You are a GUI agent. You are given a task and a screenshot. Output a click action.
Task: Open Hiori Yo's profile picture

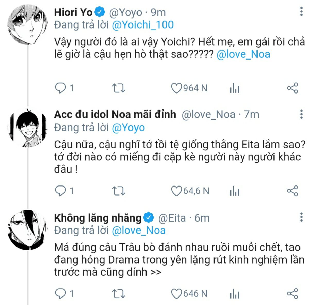[28, 24]
